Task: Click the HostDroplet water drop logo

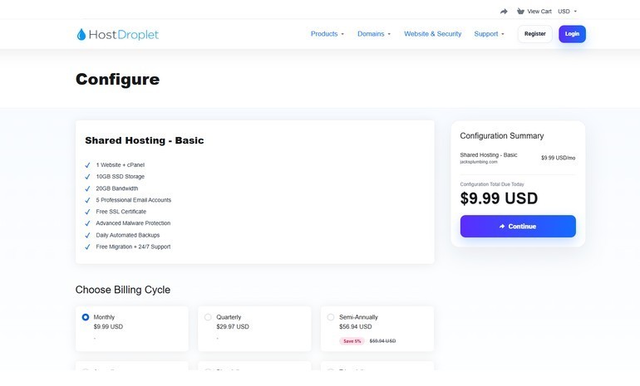Action: 81,34
